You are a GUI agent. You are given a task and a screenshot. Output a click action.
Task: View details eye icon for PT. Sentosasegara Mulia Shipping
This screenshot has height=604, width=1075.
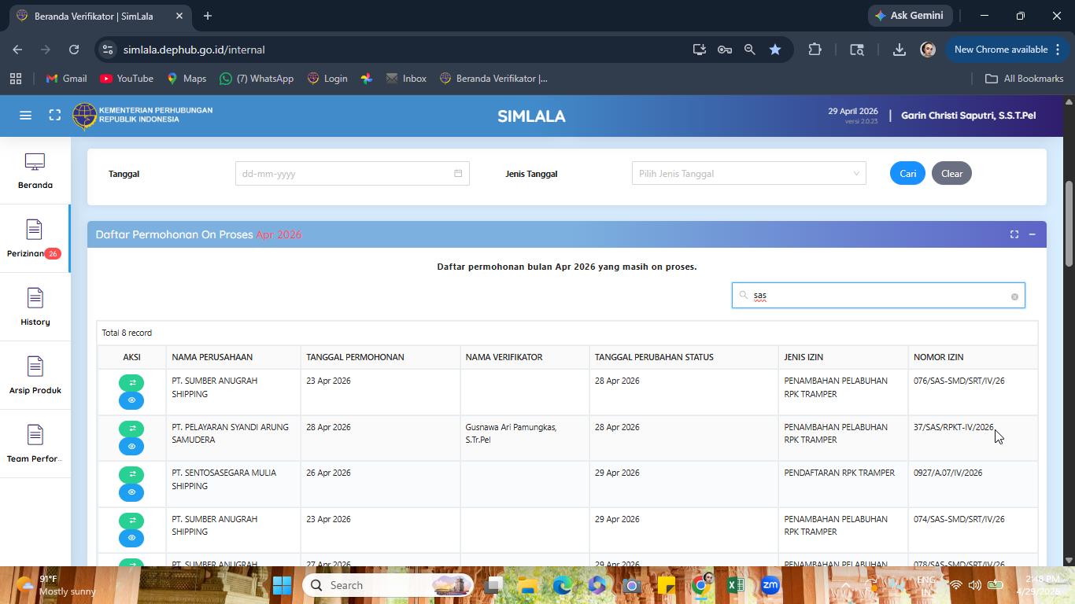[131, 492]
